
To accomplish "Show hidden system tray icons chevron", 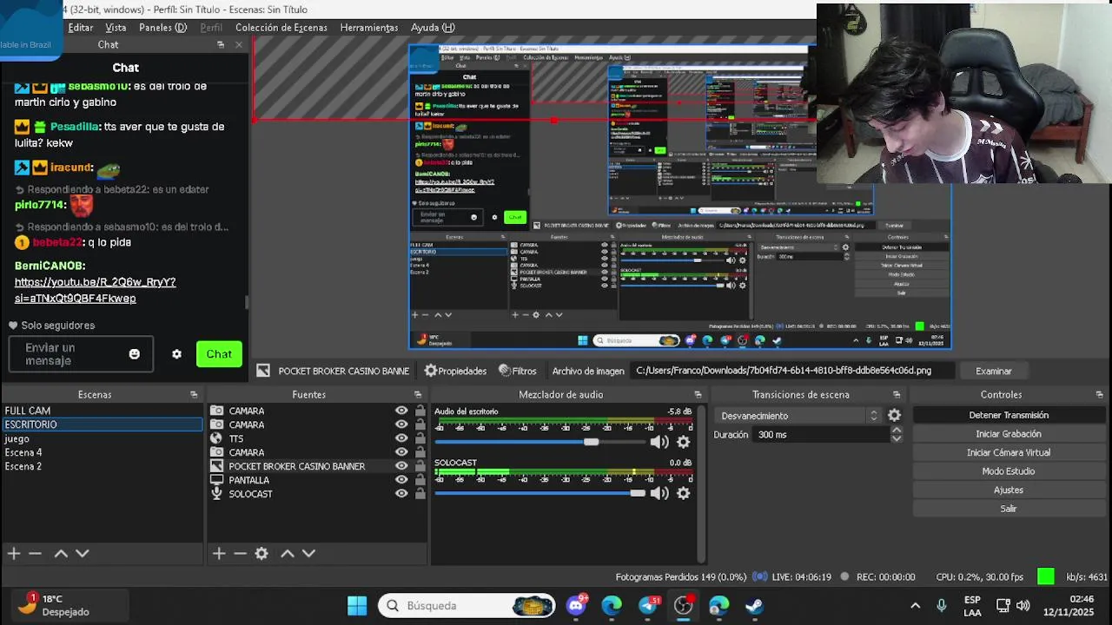I will tap(915, 605).
